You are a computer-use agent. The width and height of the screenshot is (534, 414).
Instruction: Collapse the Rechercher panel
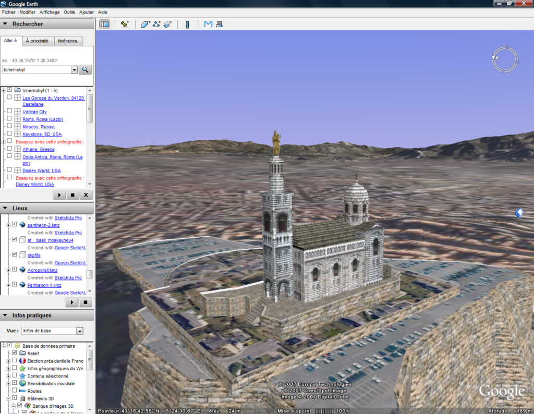(x=5, y=24)
